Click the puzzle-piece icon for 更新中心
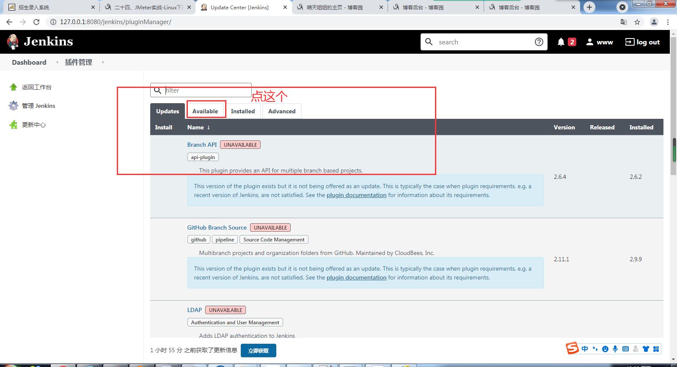The image size is (677, 367). coord(14,125)
